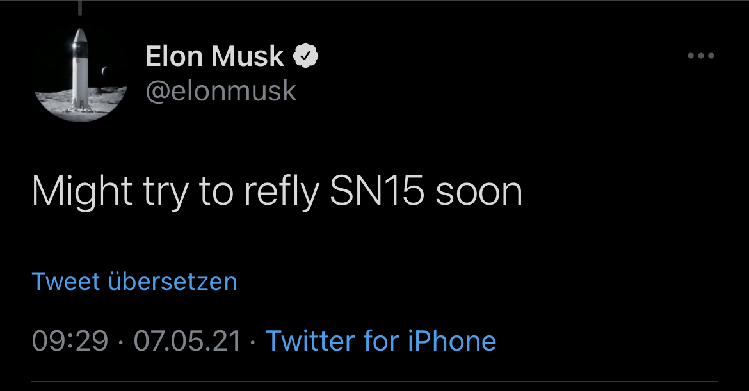Open the three-dot more options menu
749x391 pixels.
700,56
